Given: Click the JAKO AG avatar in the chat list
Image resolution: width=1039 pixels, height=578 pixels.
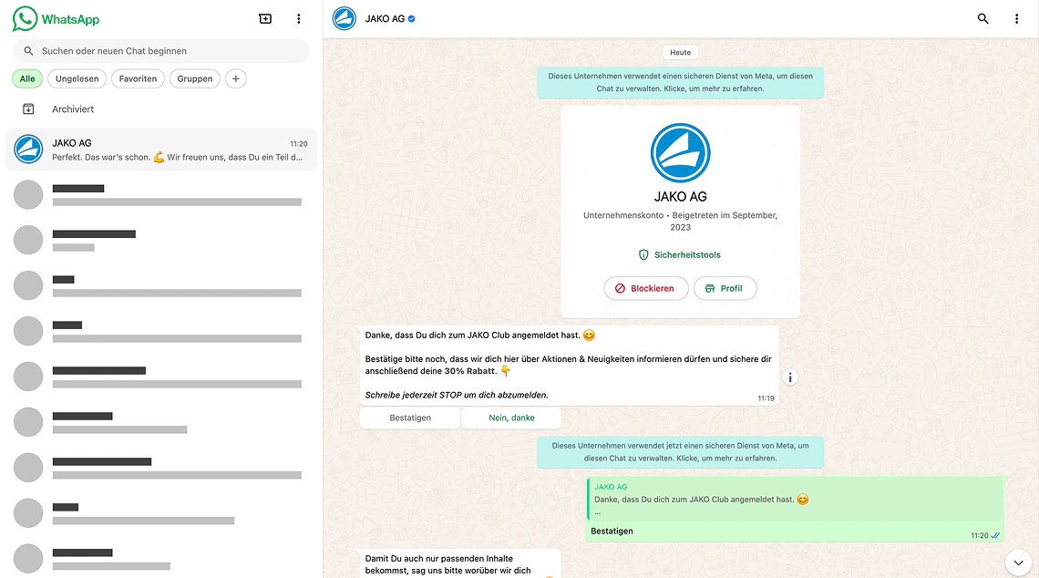Looking at the screenshot, I should click(x=28, y=150).
